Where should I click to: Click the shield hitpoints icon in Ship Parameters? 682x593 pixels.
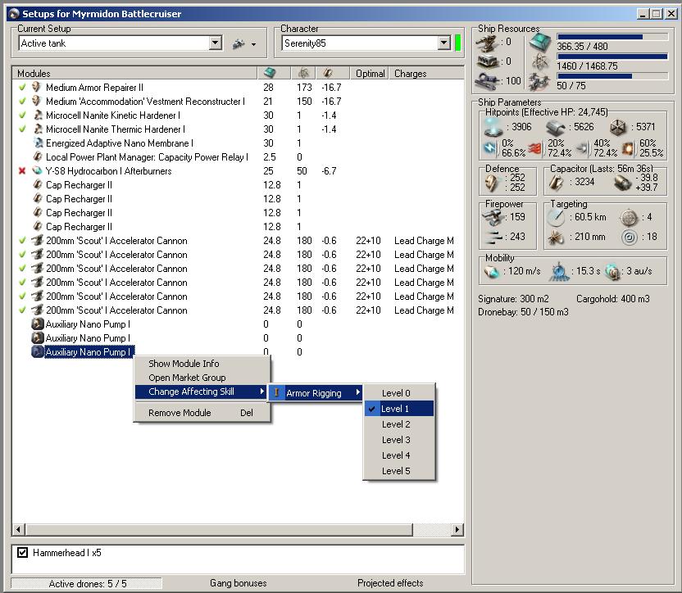pos(492,127)
